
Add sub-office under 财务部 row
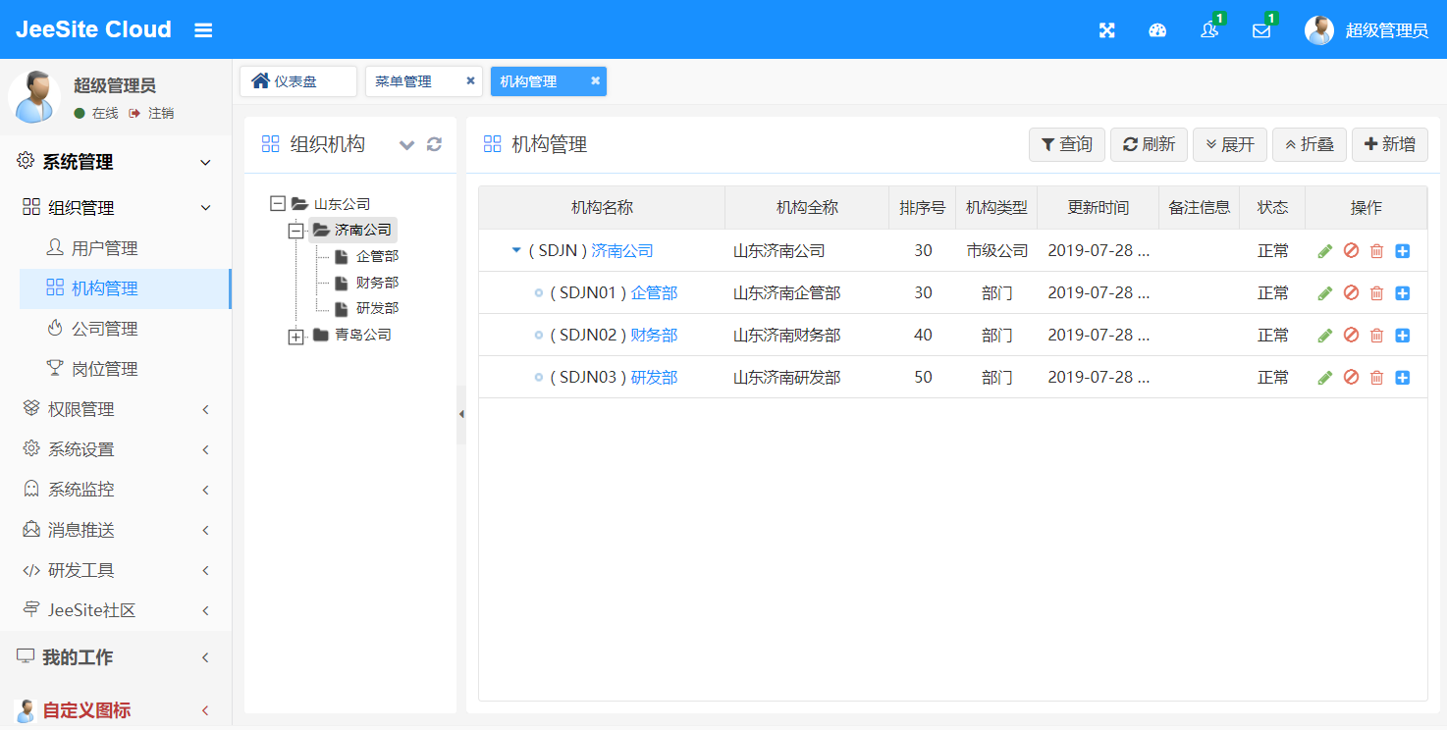(1403, 336)
